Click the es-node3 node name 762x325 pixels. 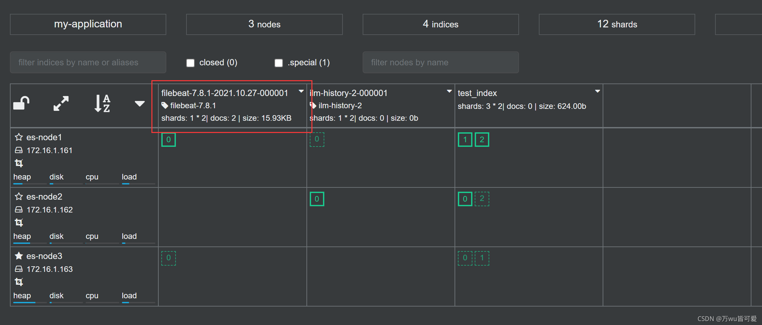[x=44, y=256]
